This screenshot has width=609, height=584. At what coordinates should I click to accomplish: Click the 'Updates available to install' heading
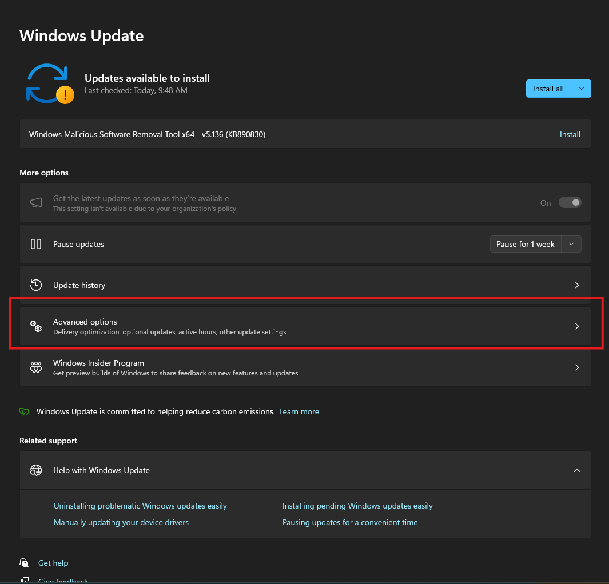point(147,78)
